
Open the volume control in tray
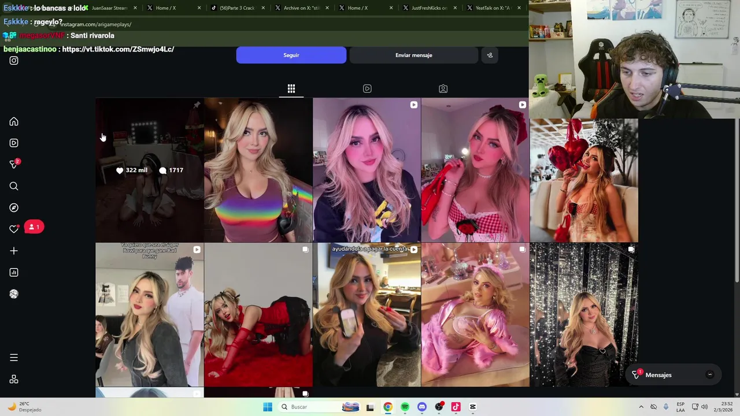(705, 407)
